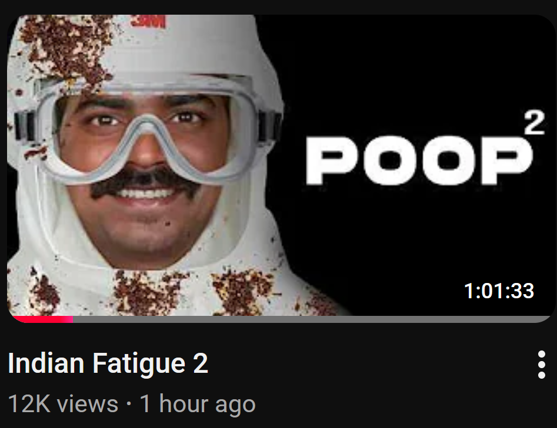Open the three-dot more options menu
557x428 pixels.
541,365
